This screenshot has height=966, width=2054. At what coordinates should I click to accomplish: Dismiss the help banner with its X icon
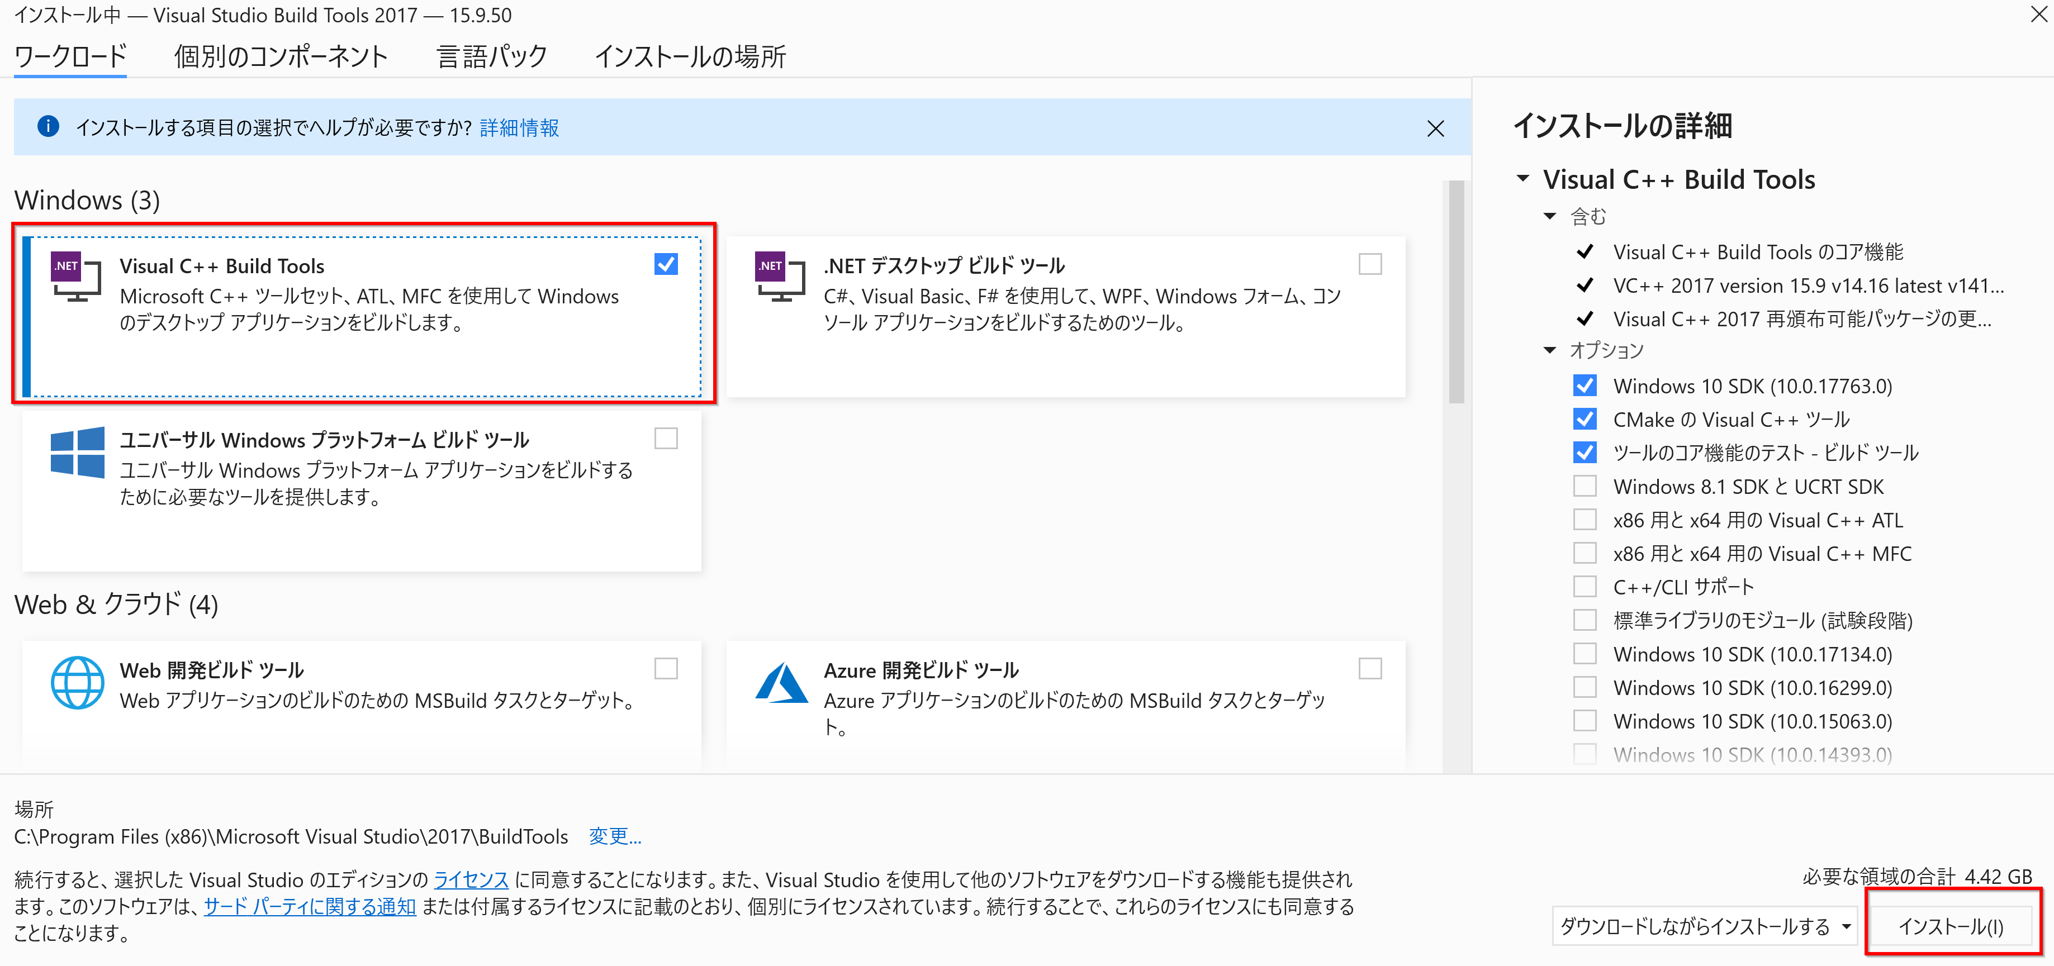tap(1435, 129)
